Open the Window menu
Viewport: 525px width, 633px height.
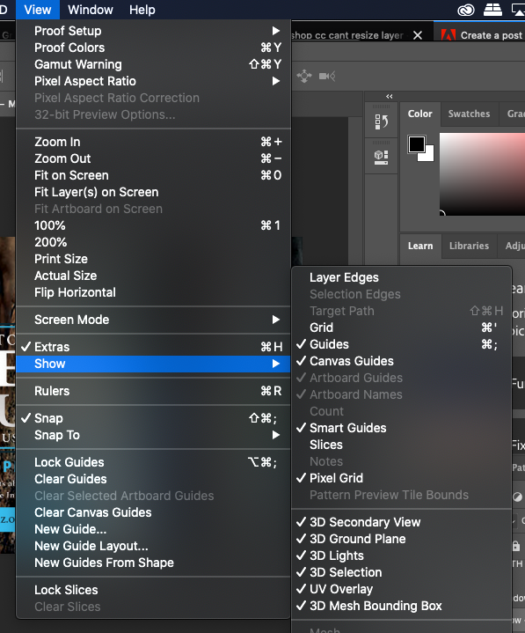(91, 10)
